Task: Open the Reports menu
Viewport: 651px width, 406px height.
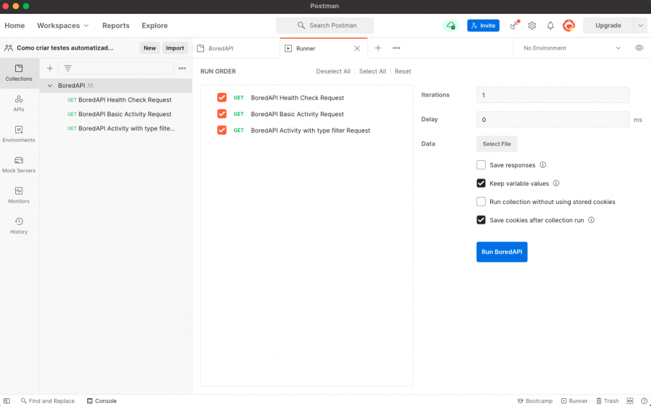Action: [116, 25]
